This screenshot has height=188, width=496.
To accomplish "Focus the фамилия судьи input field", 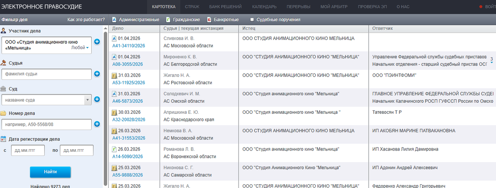I will coord(46,74).
